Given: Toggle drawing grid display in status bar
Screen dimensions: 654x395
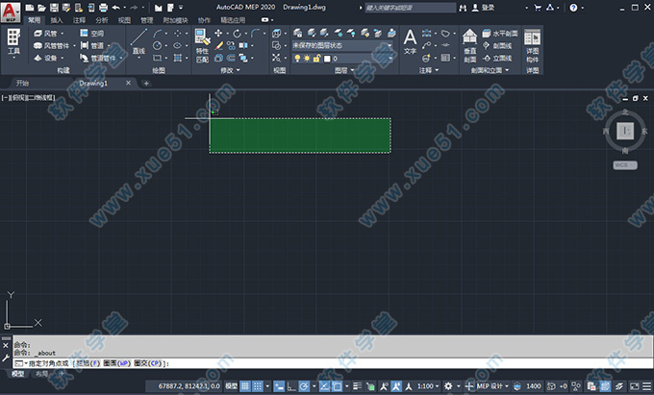Looking at the screenshot, I should (245, 386).
